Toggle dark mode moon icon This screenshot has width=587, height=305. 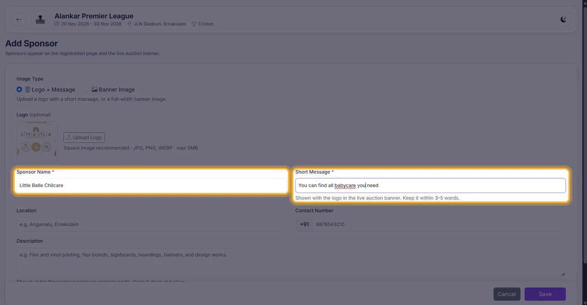[564, 19]
